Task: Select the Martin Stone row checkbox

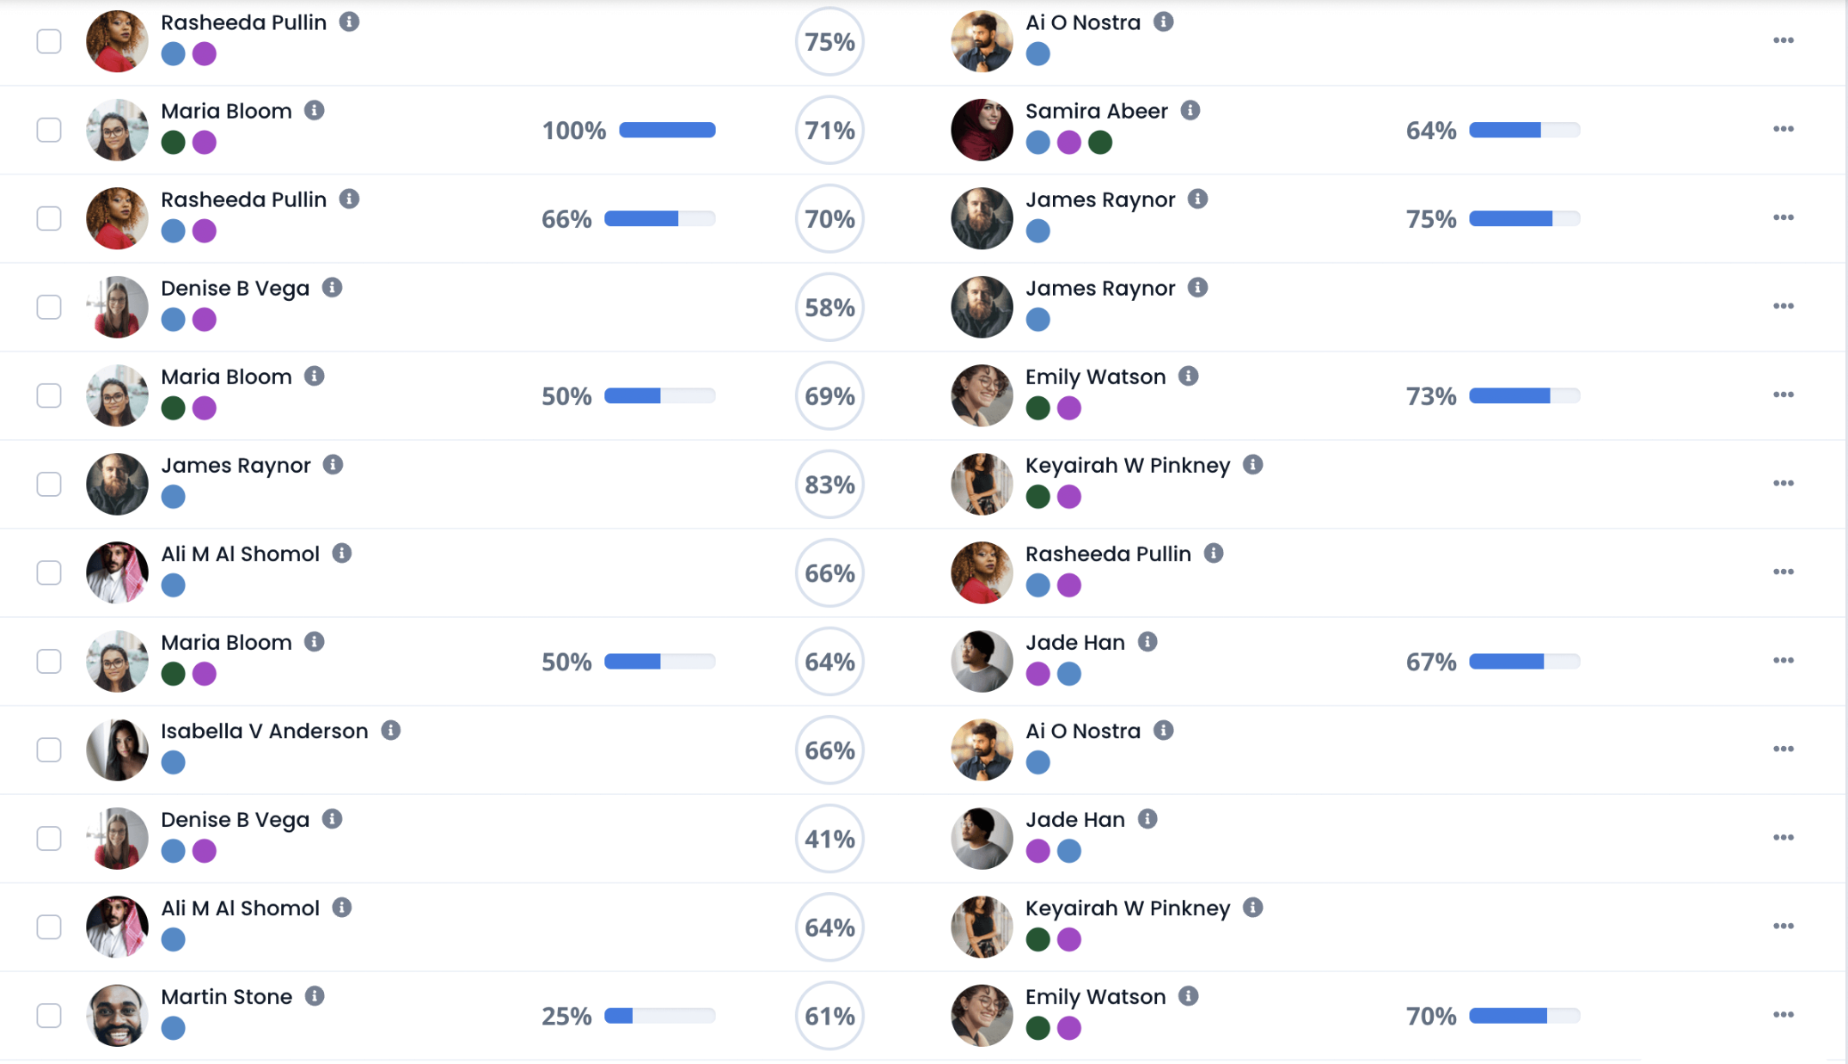Action: (49, 1015)
